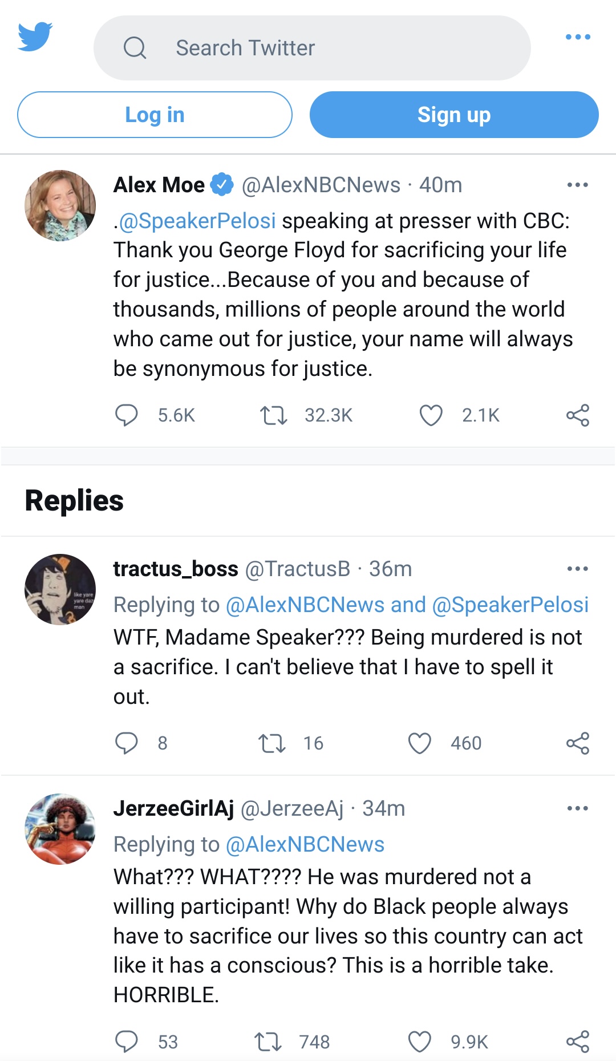Share the tractus_boss reply
616x1061 pixels.
(577, 743)
